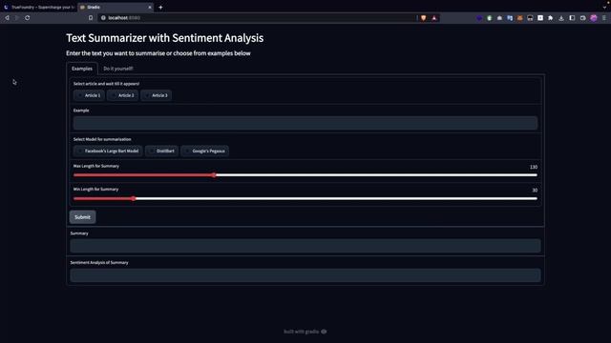This screenshot has height=343, width=611.
Task: Choose Article 3 radio option
Action: [156, 95]
